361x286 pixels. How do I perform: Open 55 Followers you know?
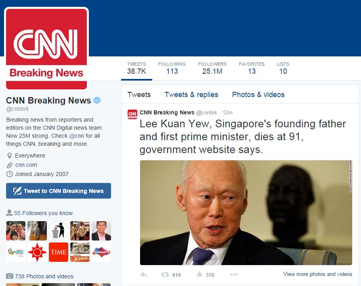point(43,213)
